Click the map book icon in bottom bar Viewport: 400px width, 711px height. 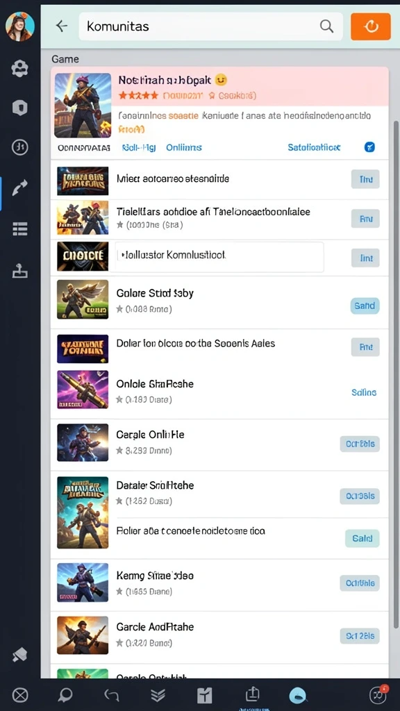coord(205,694)
